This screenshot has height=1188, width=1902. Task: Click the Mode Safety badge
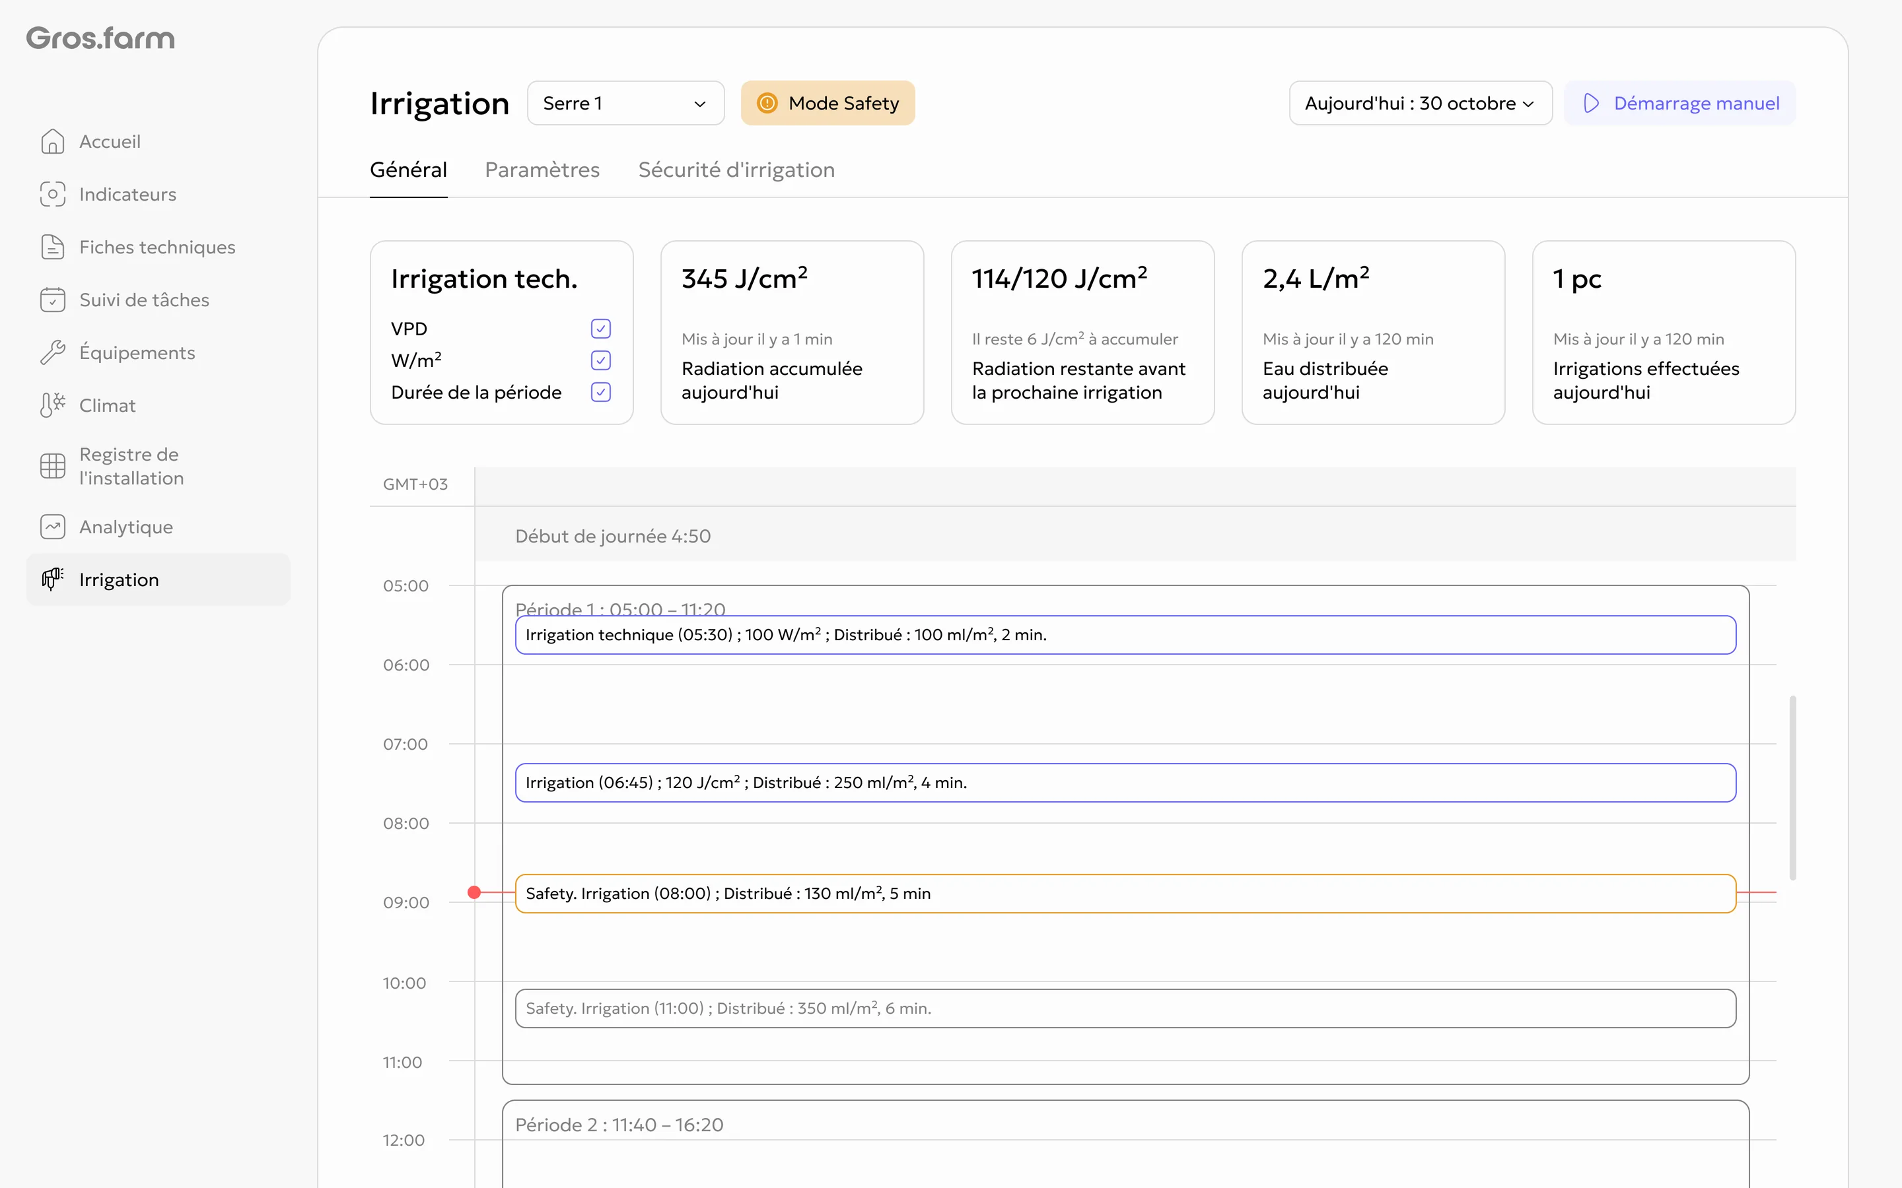[x=828, y=103]
